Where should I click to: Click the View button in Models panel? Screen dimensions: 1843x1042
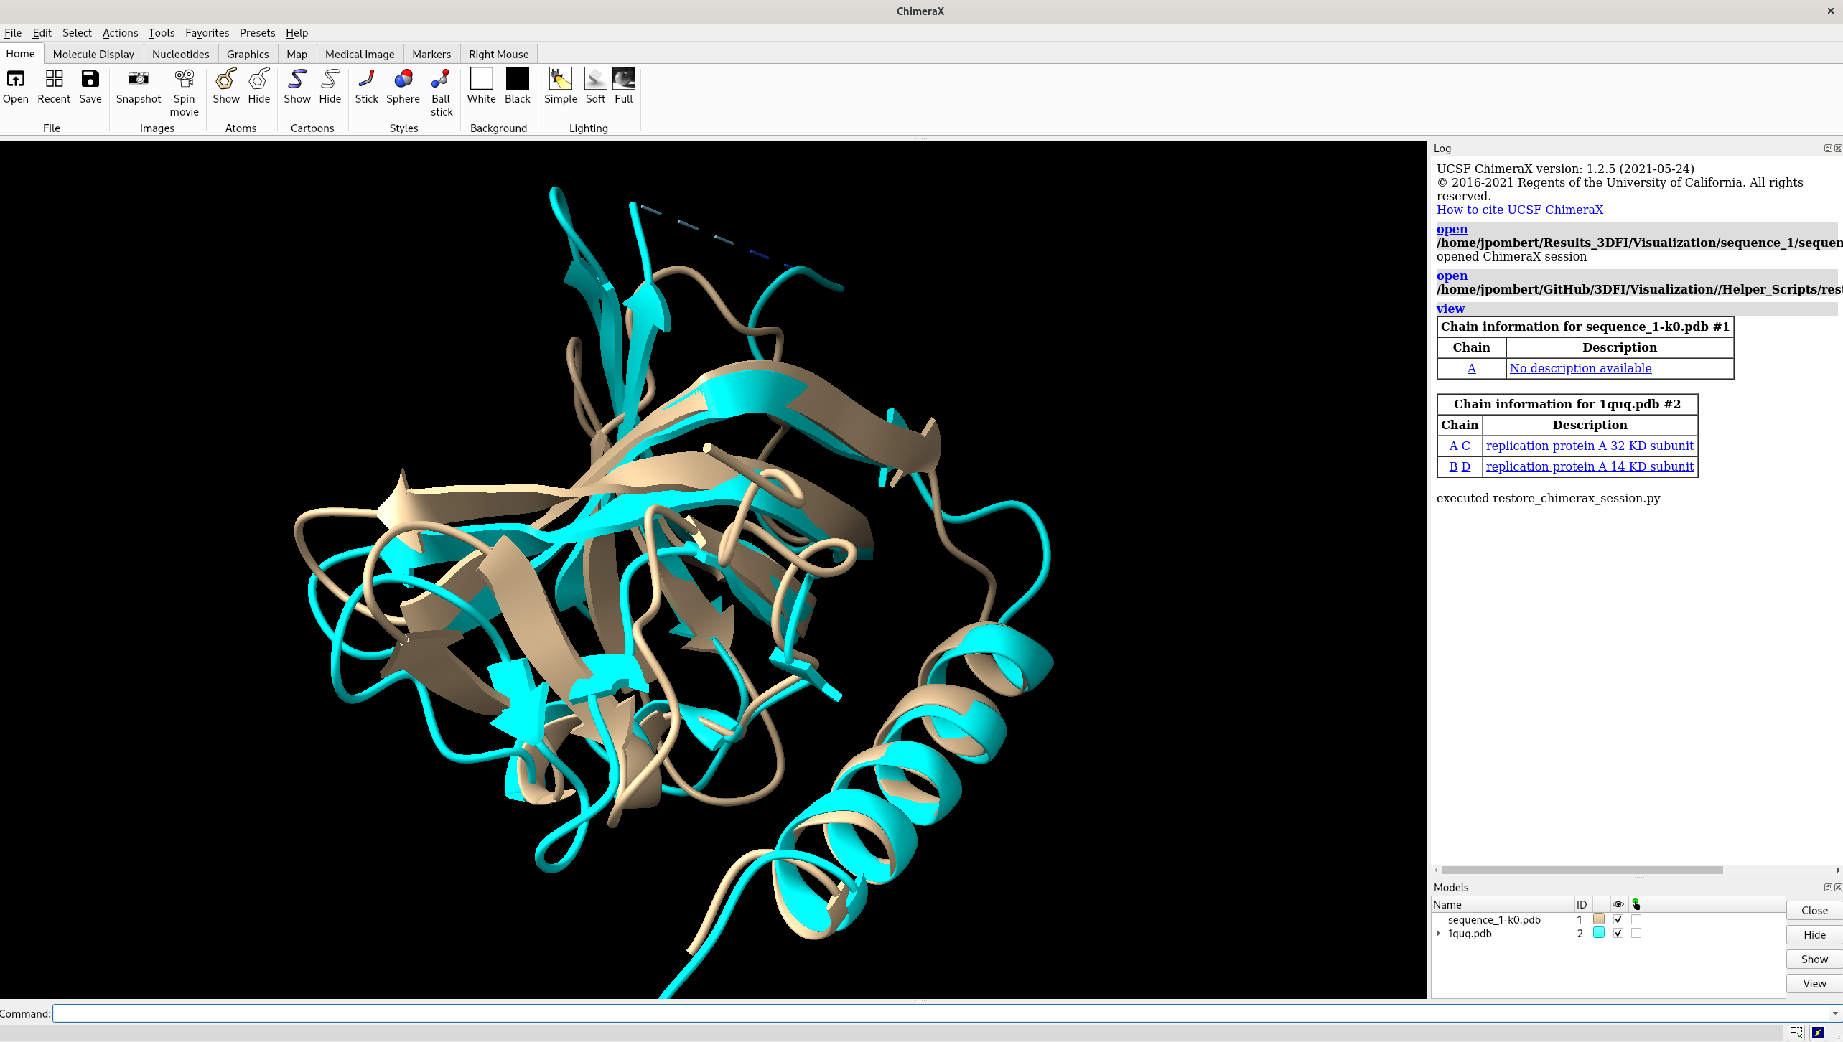1814,983
